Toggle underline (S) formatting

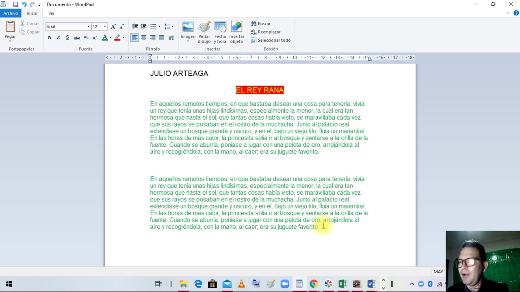click(67, 38)
